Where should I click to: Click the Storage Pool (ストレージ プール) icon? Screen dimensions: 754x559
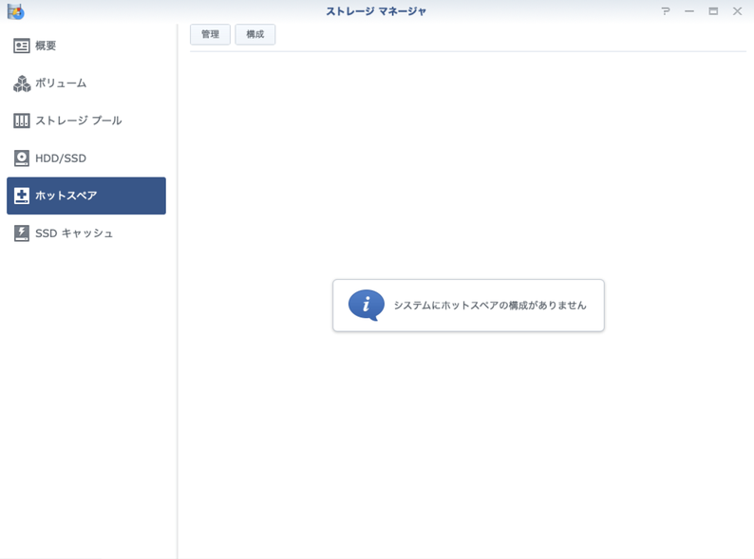point(21,121)
